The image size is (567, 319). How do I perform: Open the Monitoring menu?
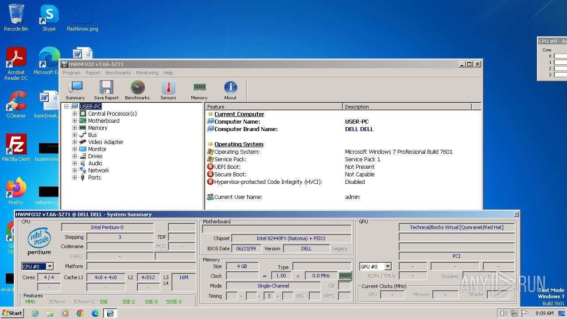coord(147,73)
